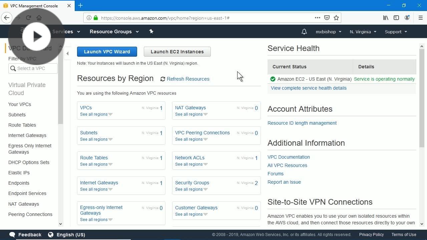
Task: Open the Resource Groups dropdown menu
Action: [114, 32]
